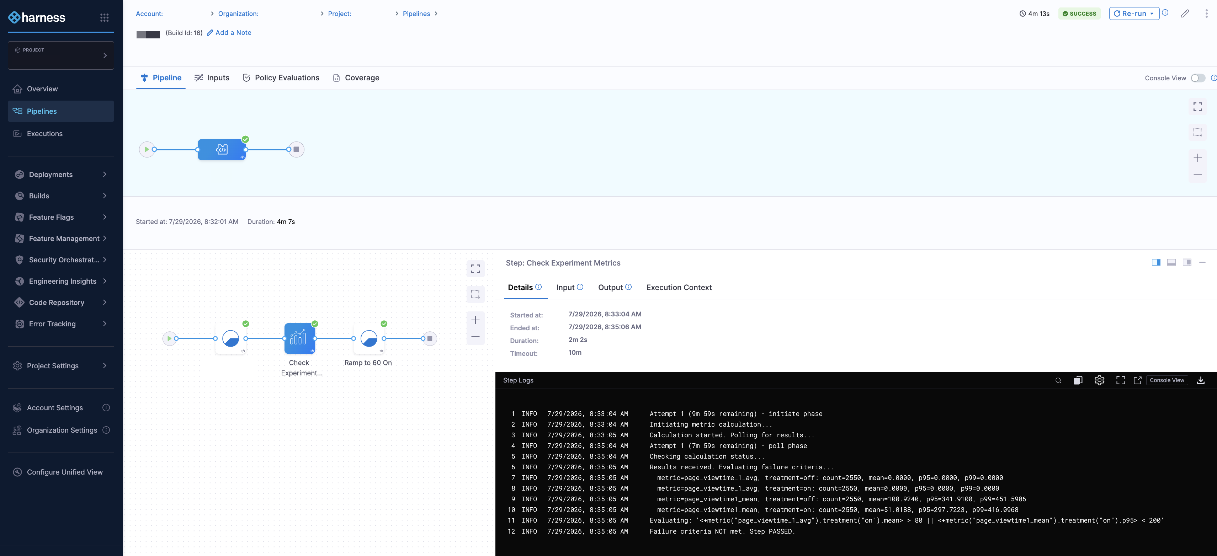The height and width of the screenshot is (556, 1217).
Task: Switch to the Inputs tab
Action: [x=212, y=78]
